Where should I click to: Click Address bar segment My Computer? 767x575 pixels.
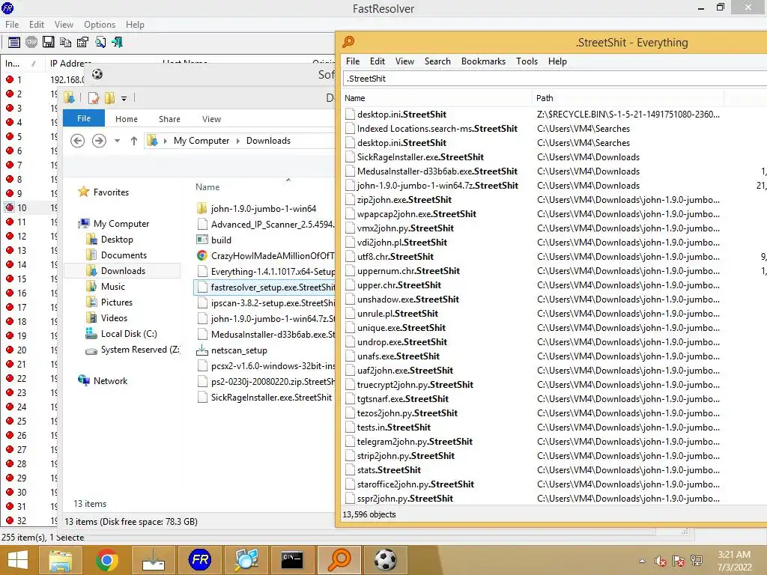(201, 141)
